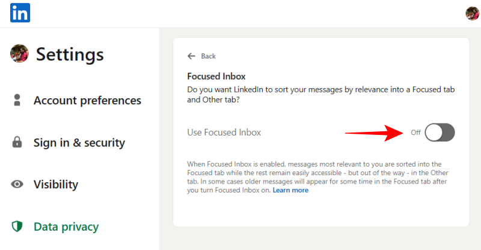Turn on the Use Focused Inbox toggle
Screen dimensions: 481x250
[x=440, y=132]
